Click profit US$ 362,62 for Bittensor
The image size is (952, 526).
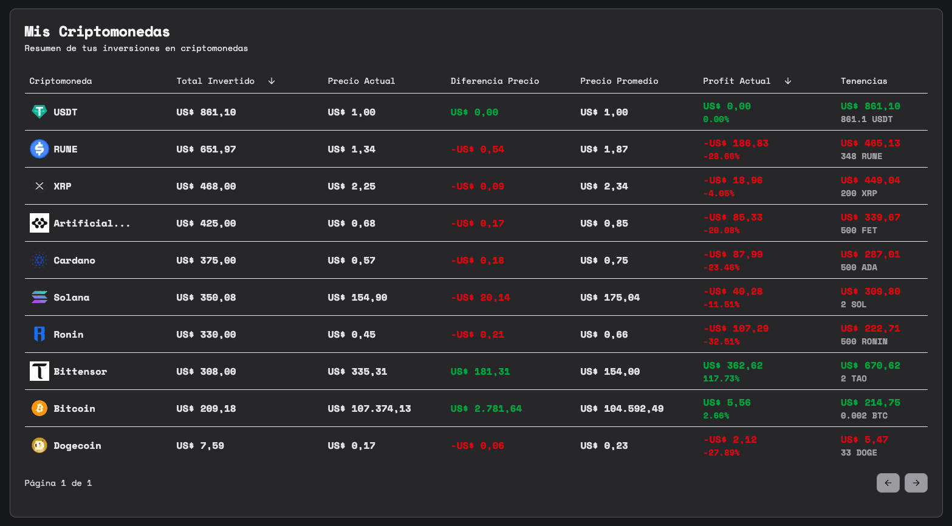coord(733,365)
